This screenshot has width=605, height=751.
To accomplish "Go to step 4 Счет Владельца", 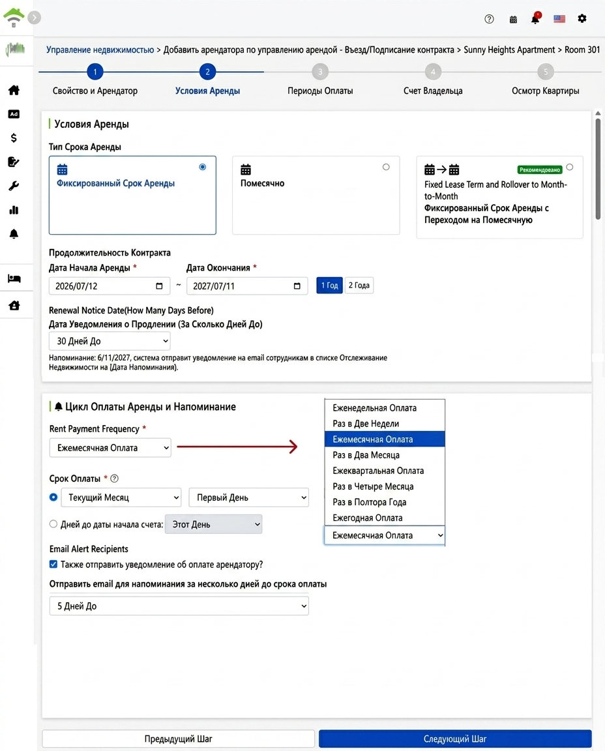I will [x=433, y=72].
